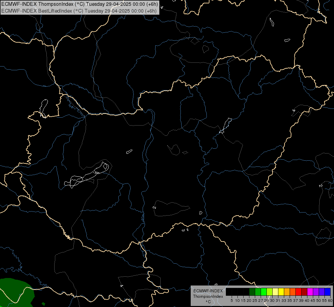Select the pure yellow 31–33 legend swatch
The height and width of the screenshot is (307, 334).
[281, 292]
